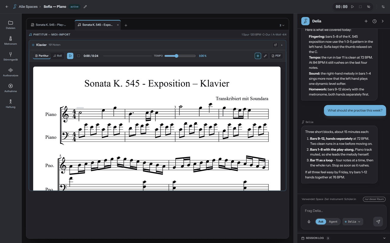Open the tab count dropdown "2"
390x243 pixels.
pos(282,25)
